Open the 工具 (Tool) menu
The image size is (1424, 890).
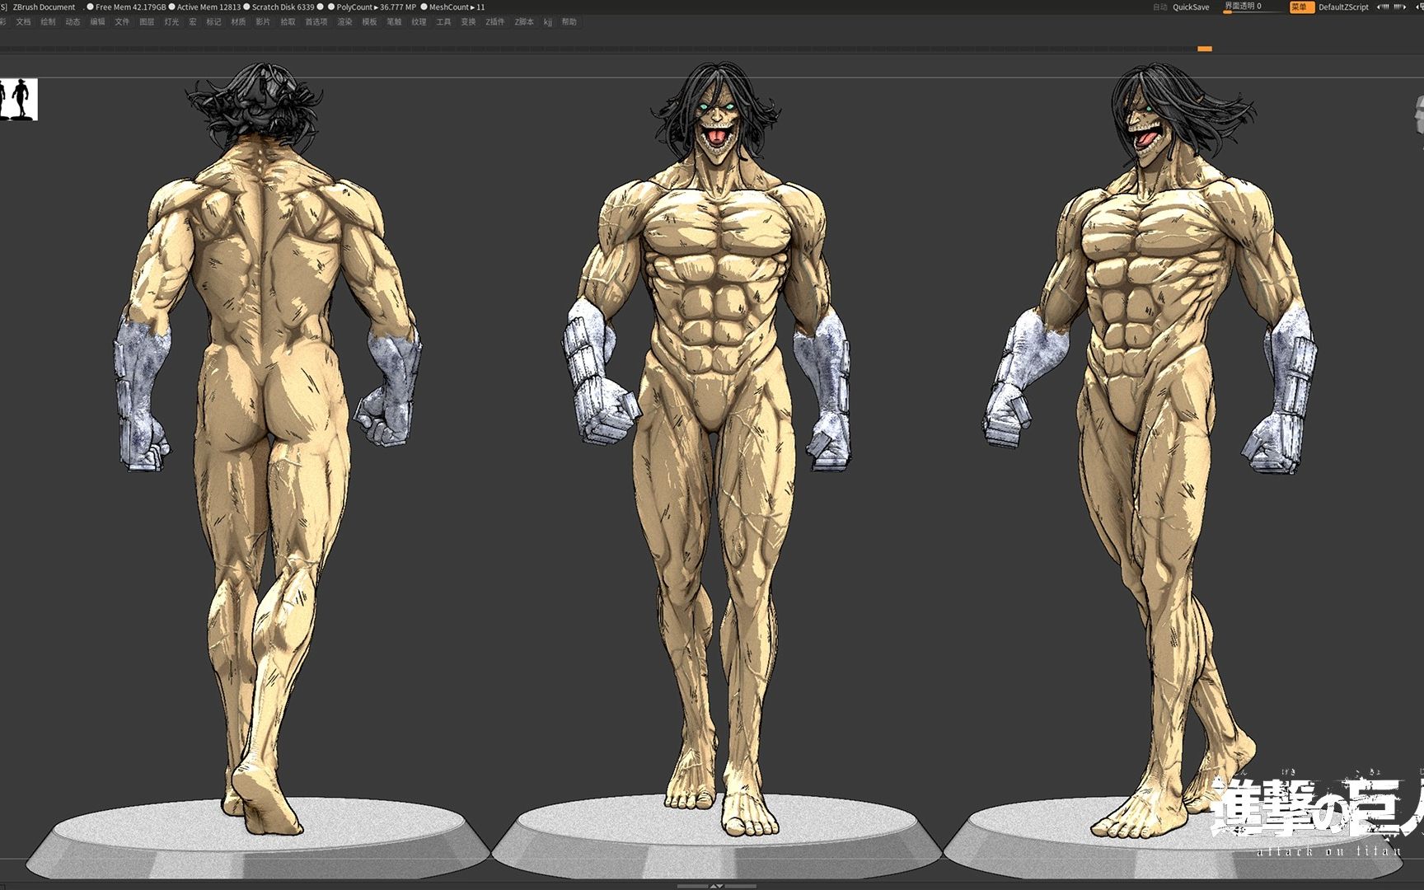coord(443,22)
